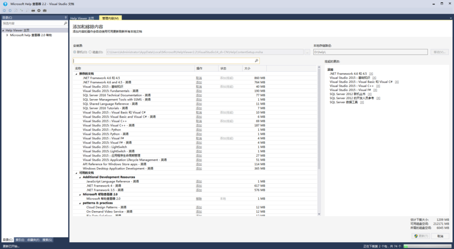
Task: Click the download progress bar in status bar
Action: coord(426,246)
